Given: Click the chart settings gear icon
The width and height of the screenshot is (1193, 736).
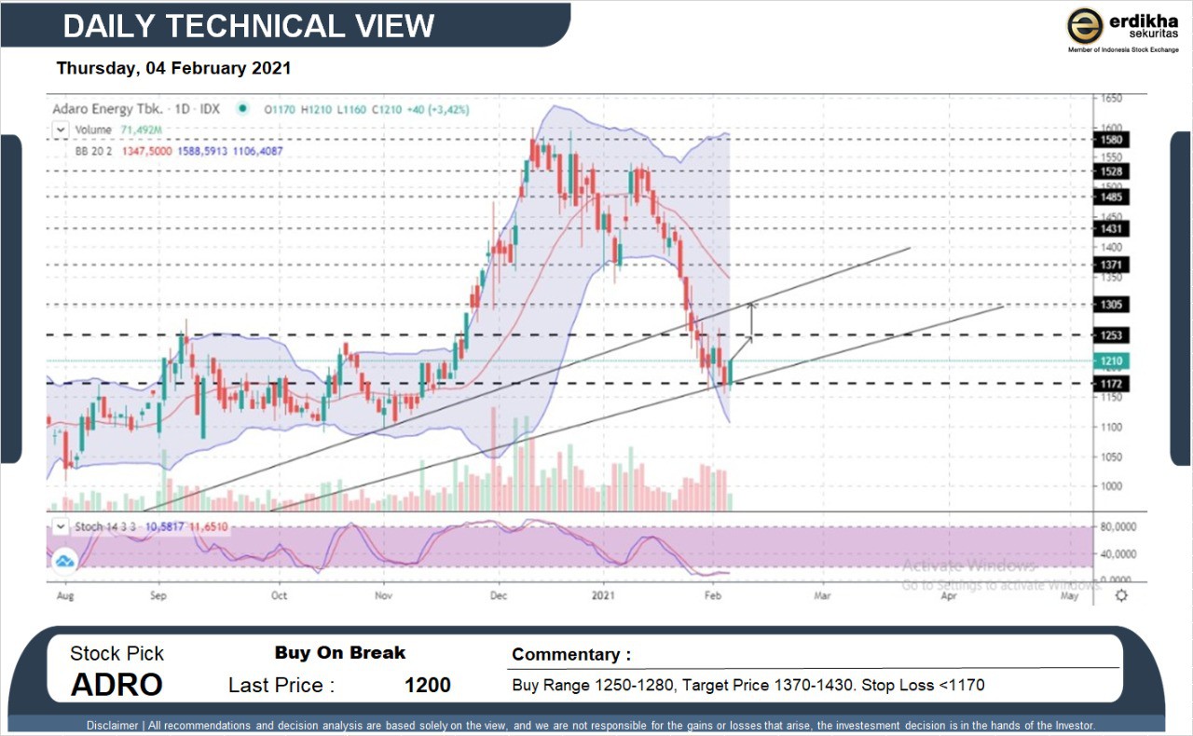Looking at the screenshot, I should 1121,594.
